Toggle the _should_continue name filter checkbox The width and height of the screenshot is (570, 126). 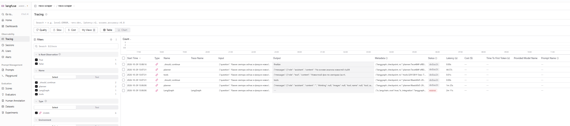pos(36,82)
